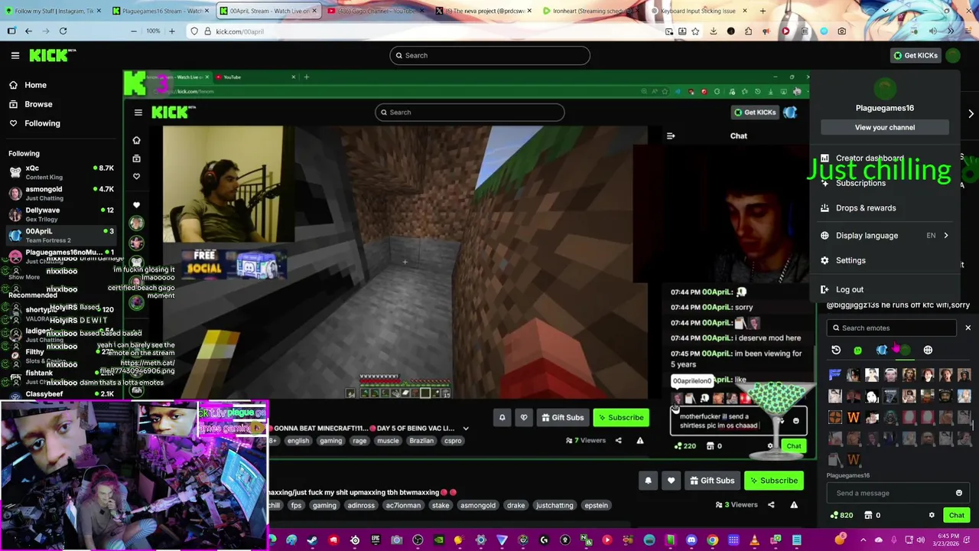
Task: Click the Brazilian tag on inner stream
Action: pyautogui.click(x=421, y=441)
